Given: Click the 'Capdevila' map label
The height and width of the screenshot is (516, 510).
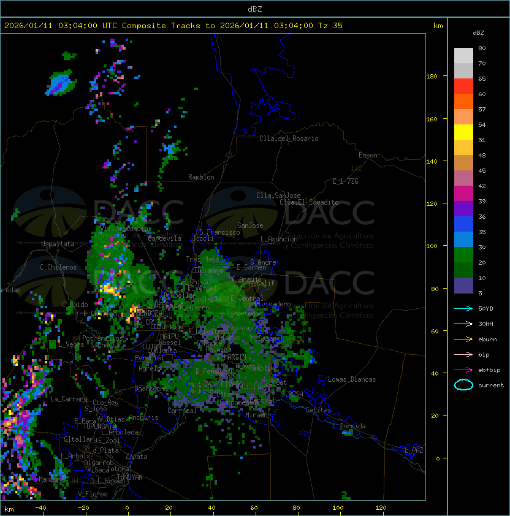Looking at the screenshot, I should (164, 238).
